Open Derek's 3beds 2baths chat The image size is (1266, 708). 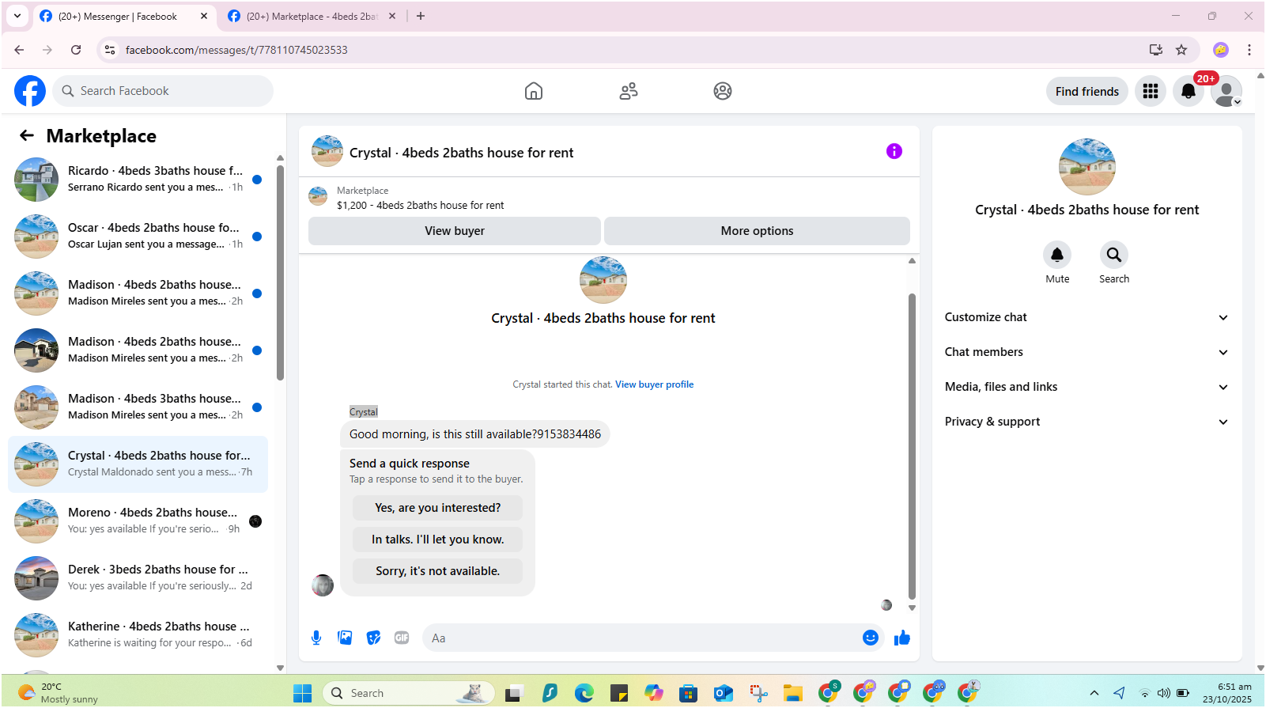(x=138, y=578)
